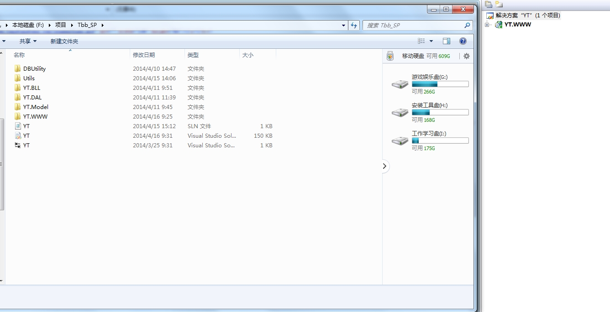Click the H: drive usage bar

(440, 112)
